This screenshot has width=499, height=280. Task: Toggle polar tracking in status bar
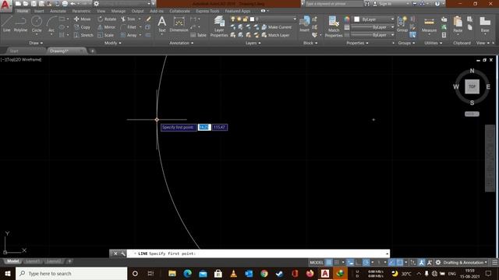[366, 263]
